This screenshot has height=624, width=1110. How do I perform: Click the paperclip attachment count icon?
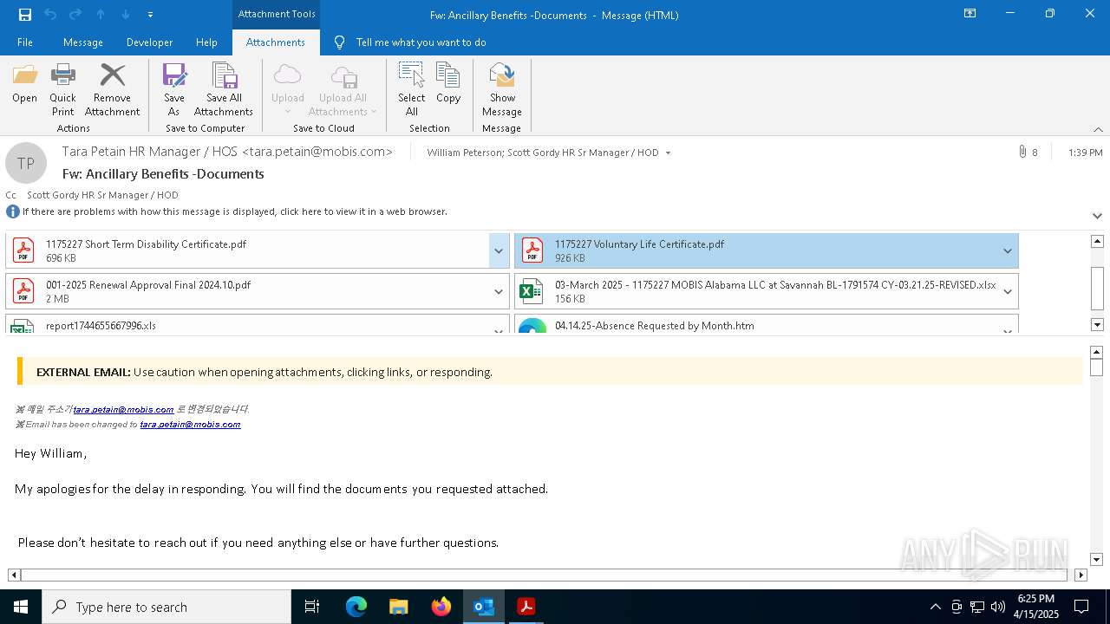[x=1022, y=152]
